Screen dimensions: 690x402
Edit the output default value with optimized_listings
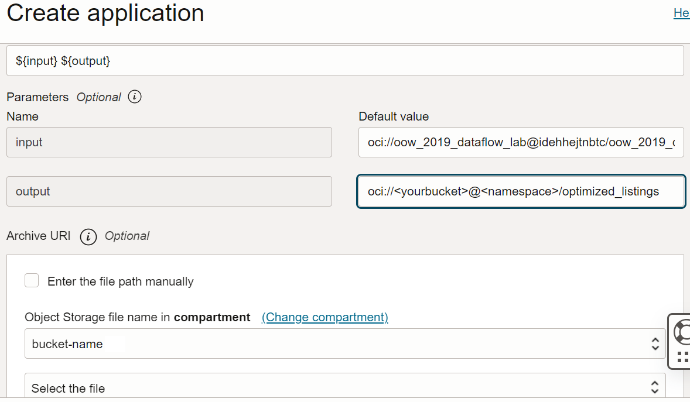coord(521,192)
